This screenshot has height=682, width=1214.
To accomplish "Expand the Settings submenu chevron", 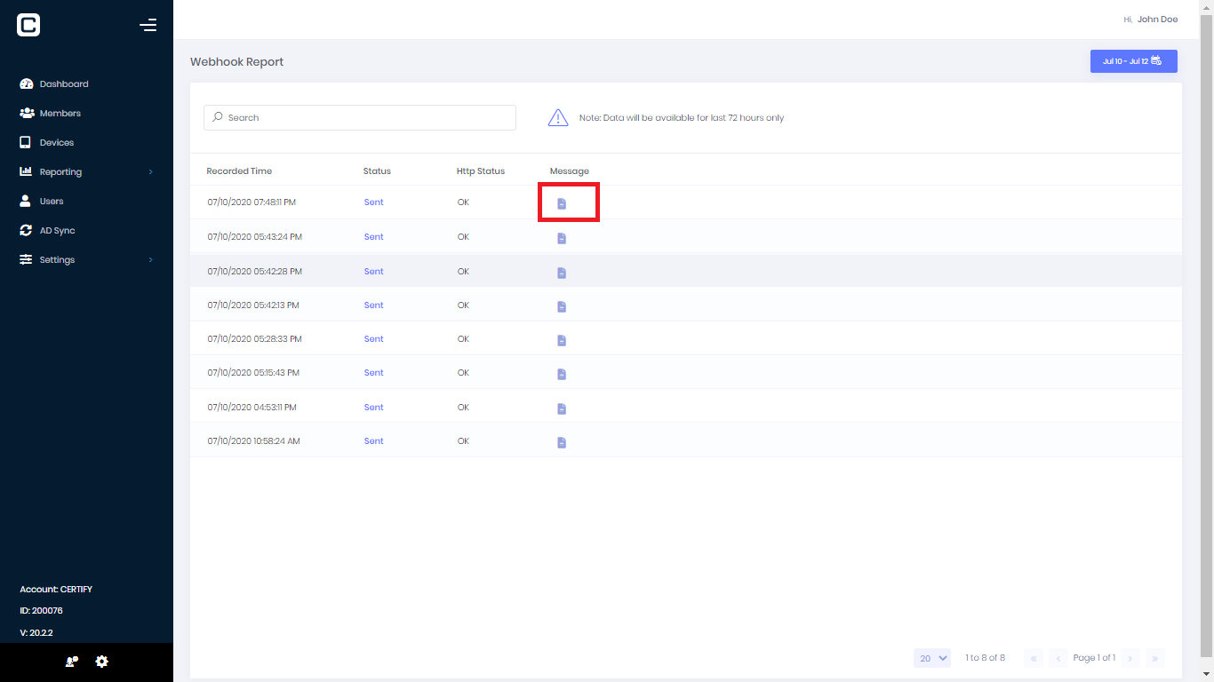I will pyautogui.click(x=150, y=259).
